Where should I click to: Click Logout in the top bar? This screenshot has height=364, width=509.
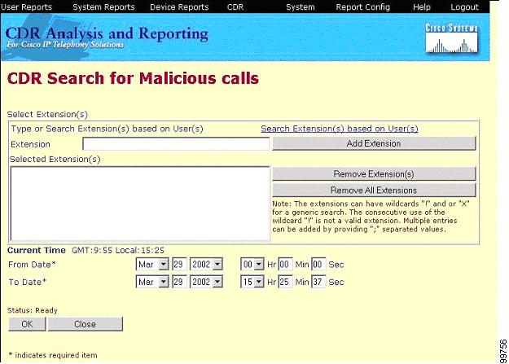(464, 7)
